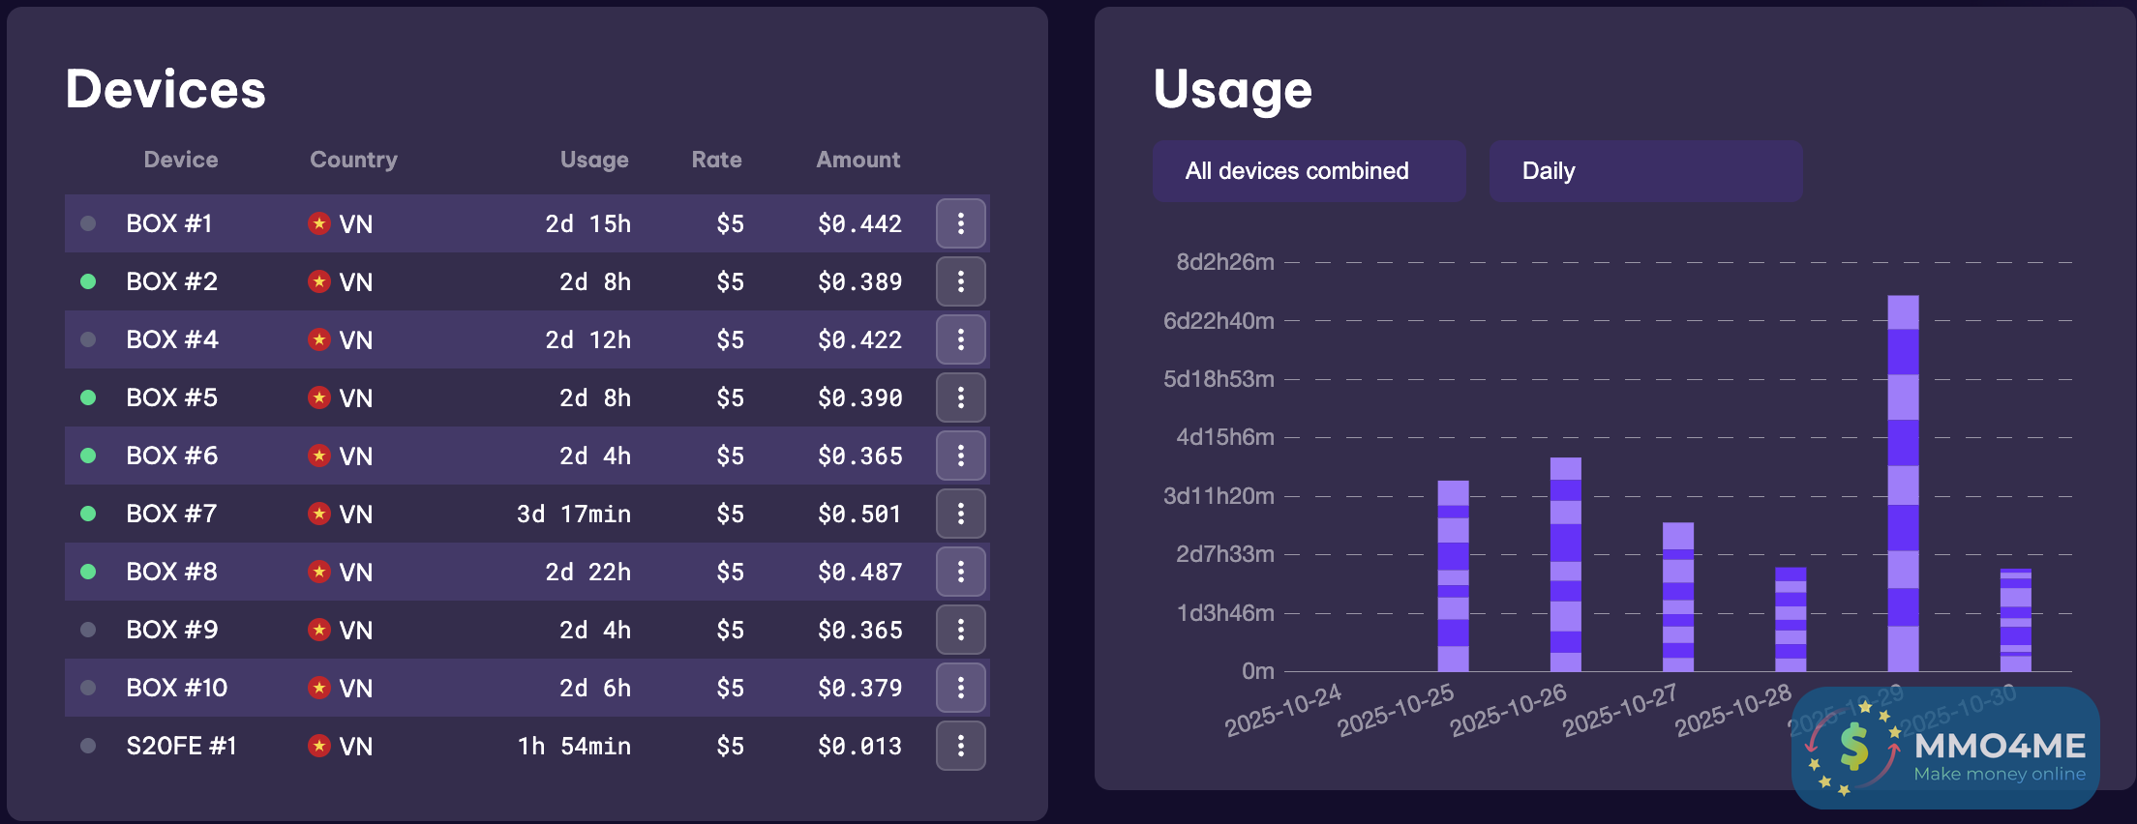Open the All devices combined dropdown
The width and height of the screenshot is (2137, 824).
1309,171
